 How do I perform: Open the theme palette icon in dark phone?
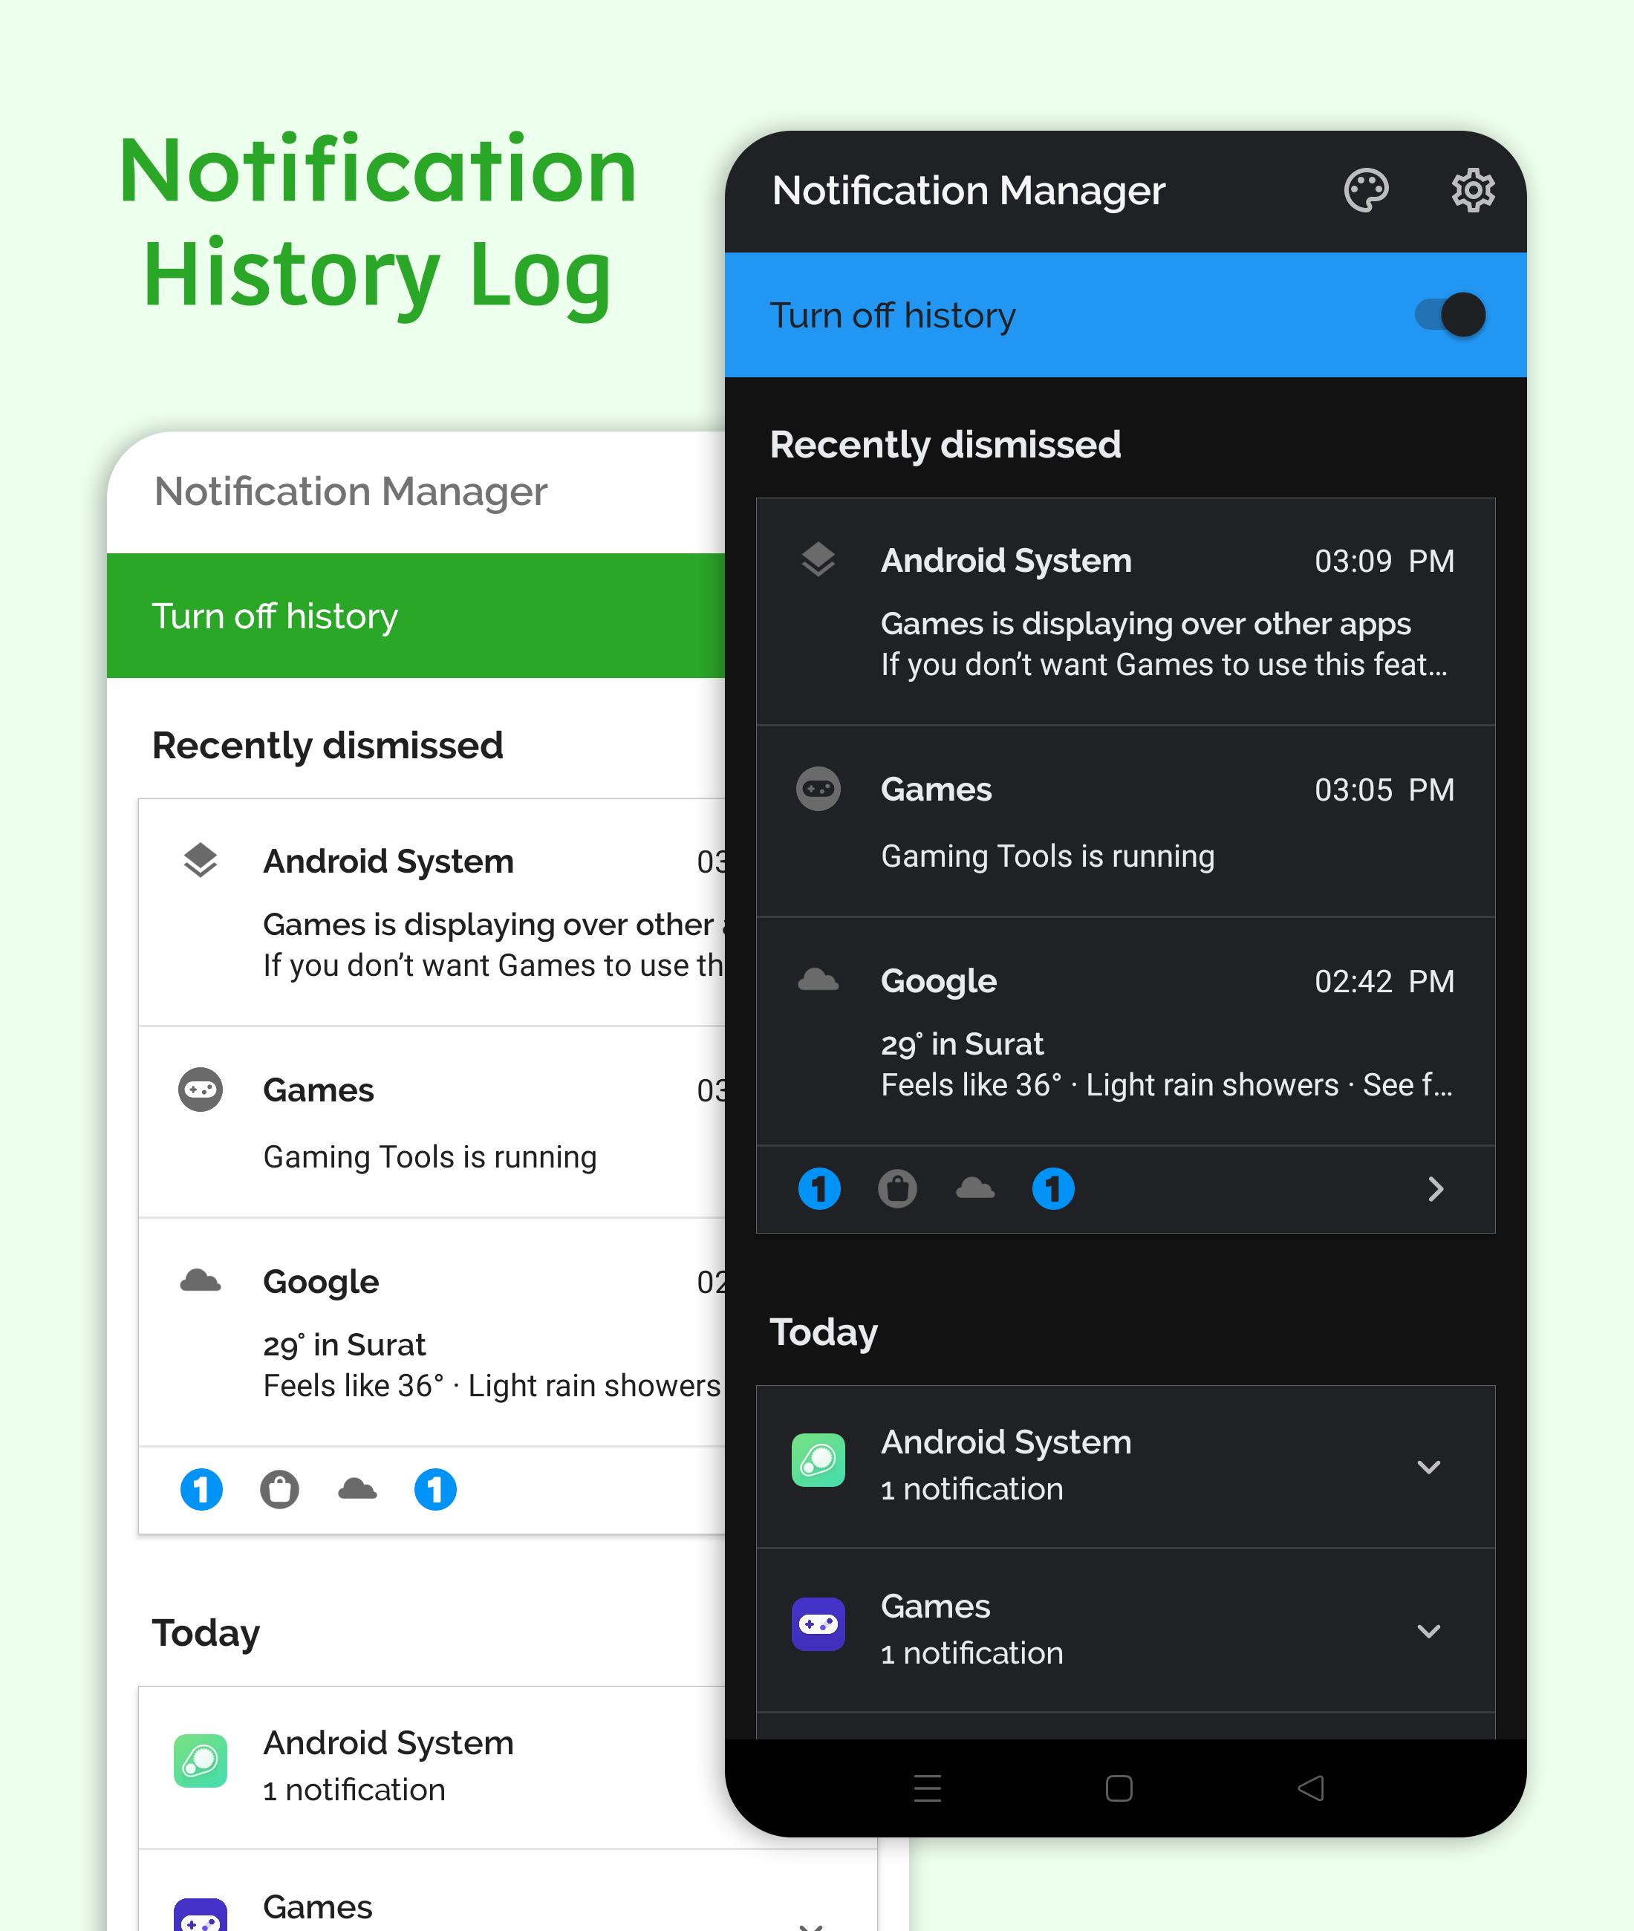1367,191
